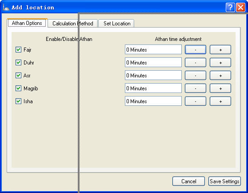Select the Athan Options tab
Image resolution: width=248 pixels, height=193 pixels.
pos(27,23)
